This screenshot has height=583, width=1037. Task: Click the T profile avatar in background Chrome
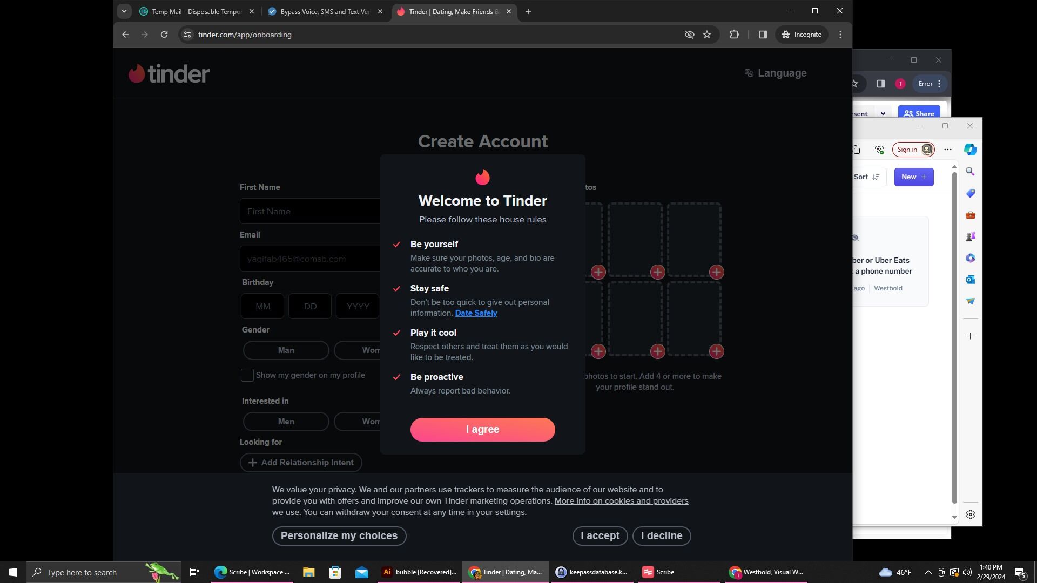pos(900,84)
